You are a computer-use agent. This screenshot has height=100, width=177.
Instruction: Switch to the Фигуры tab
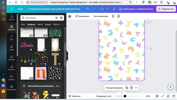[x=57, y=24]
